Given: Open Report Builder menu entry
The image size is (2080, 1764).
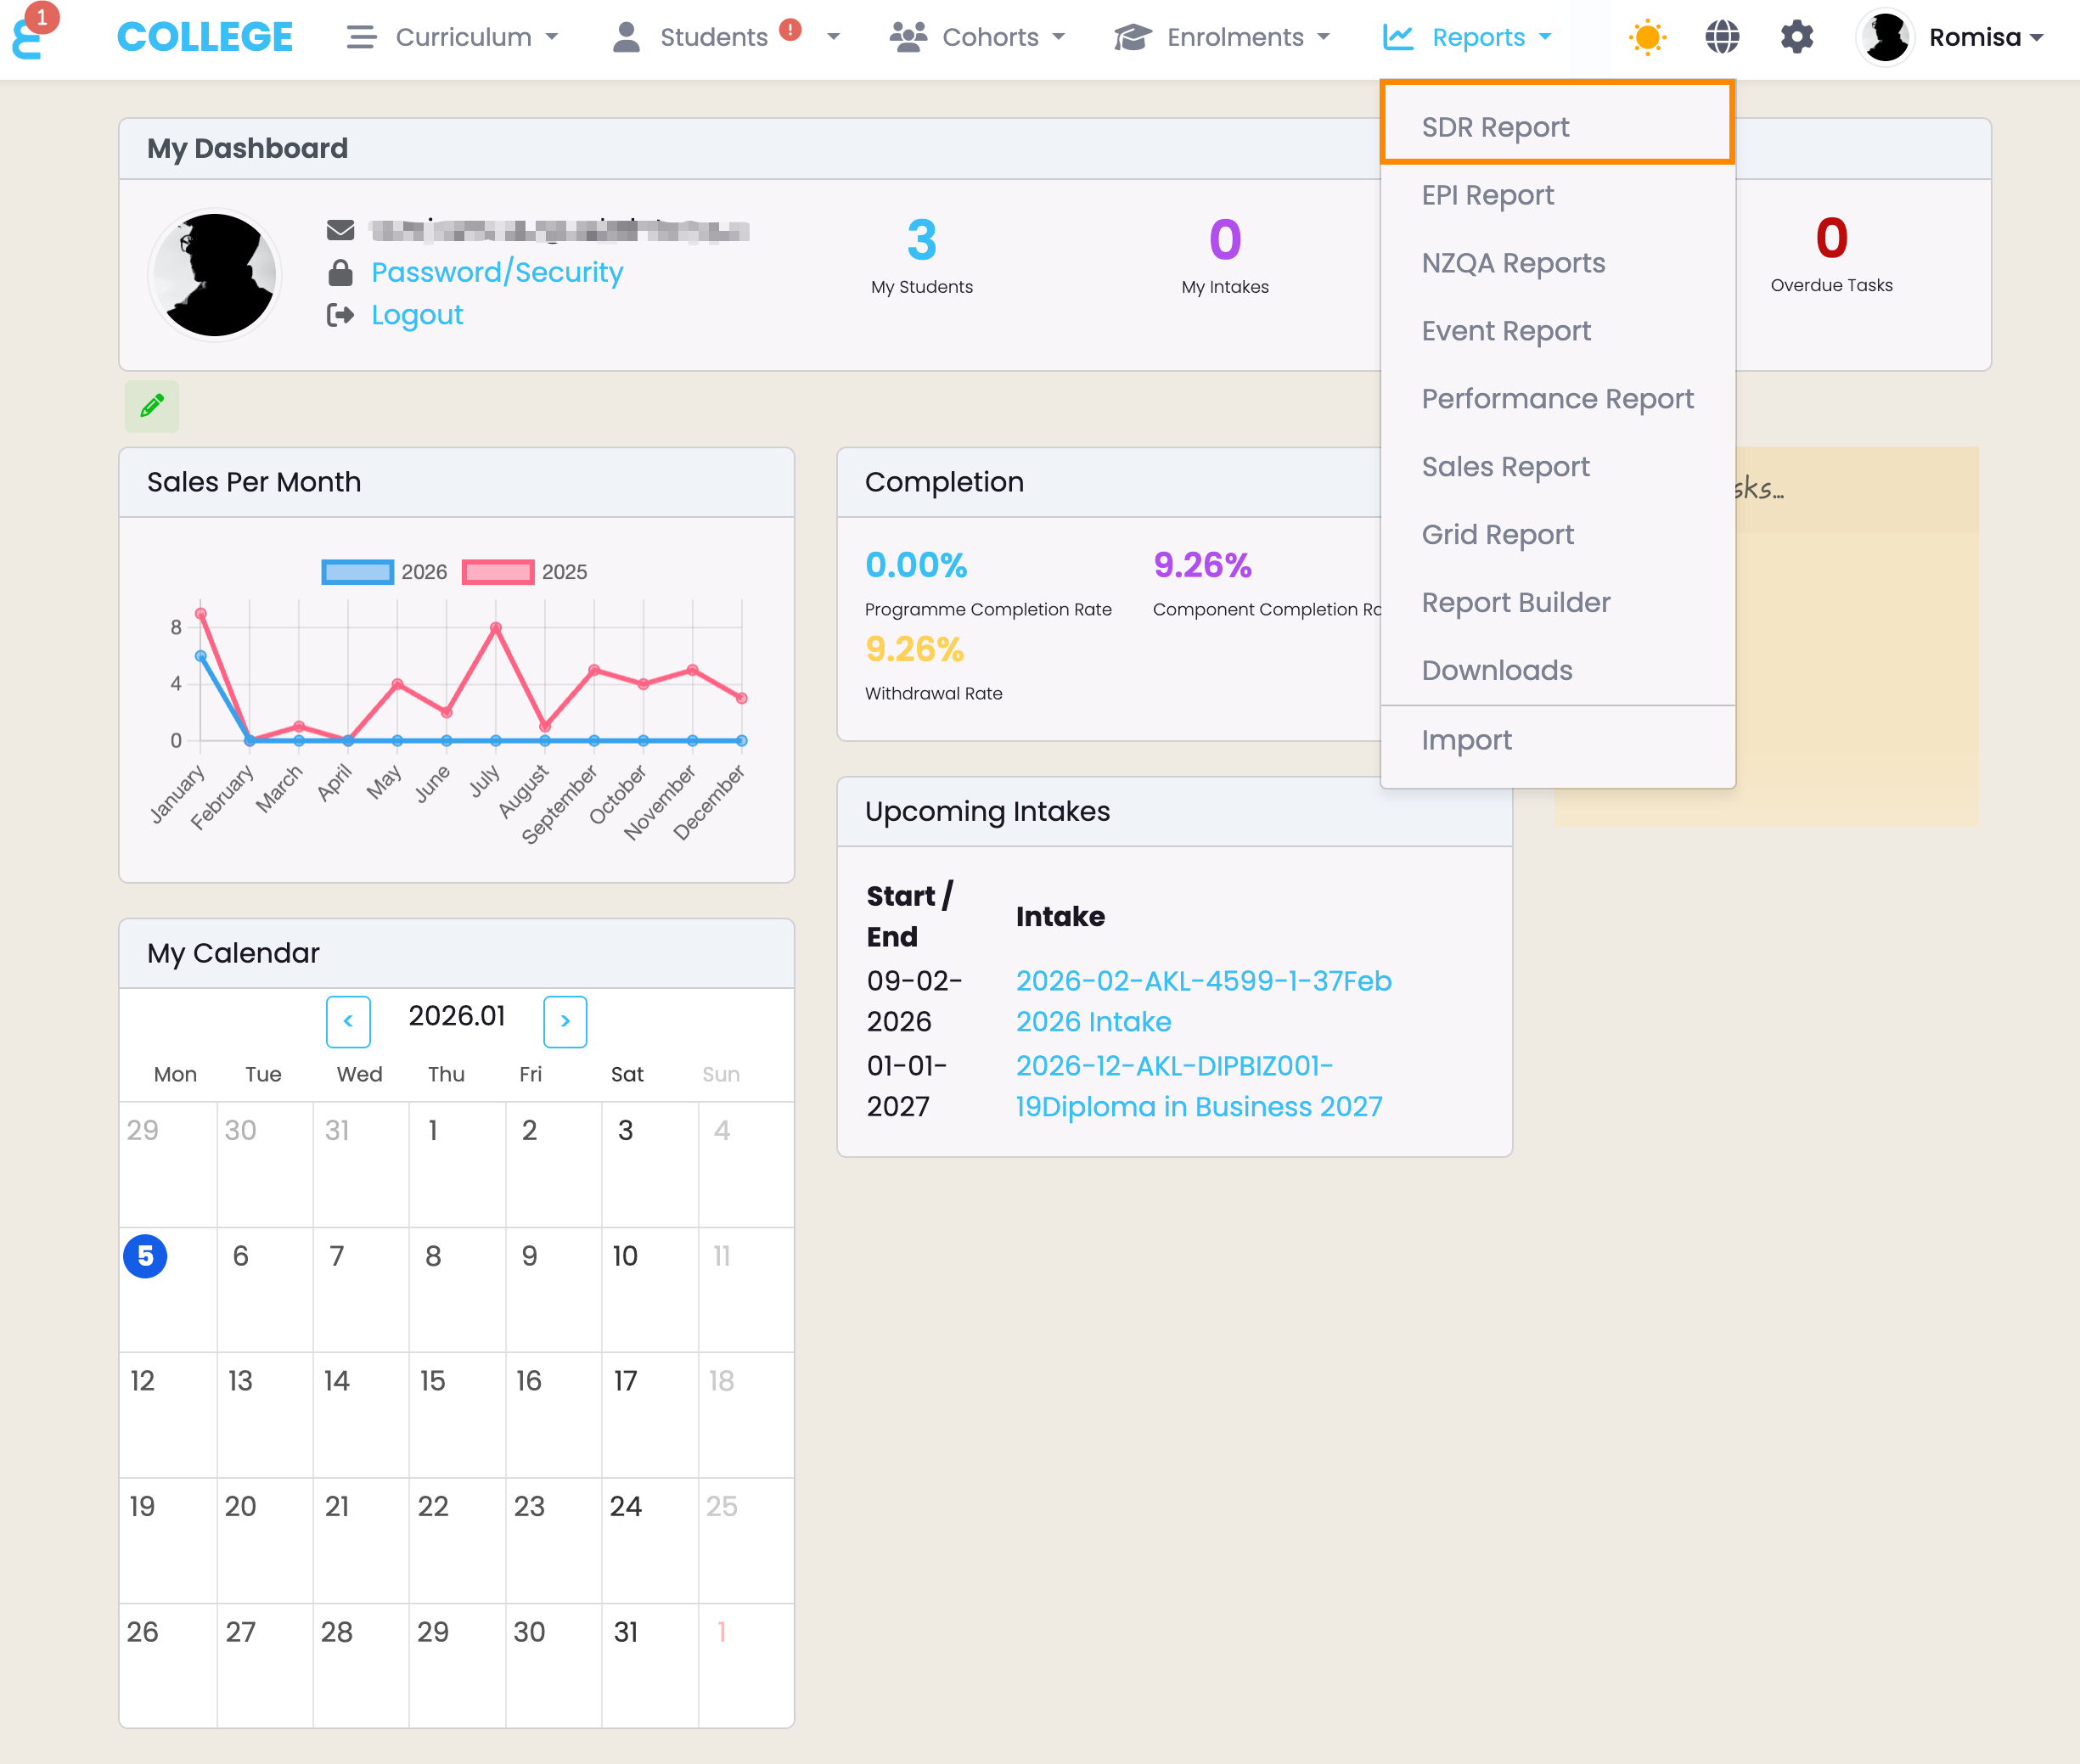Looking at the screenshot, I should tap(1515, 602).
